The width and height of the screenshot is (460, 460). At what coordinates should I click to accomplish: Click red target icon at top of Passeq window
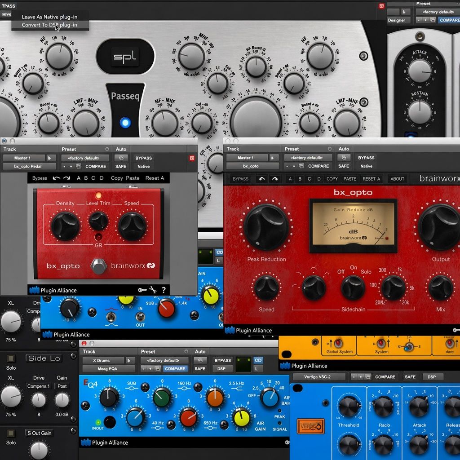coord(381,6)
